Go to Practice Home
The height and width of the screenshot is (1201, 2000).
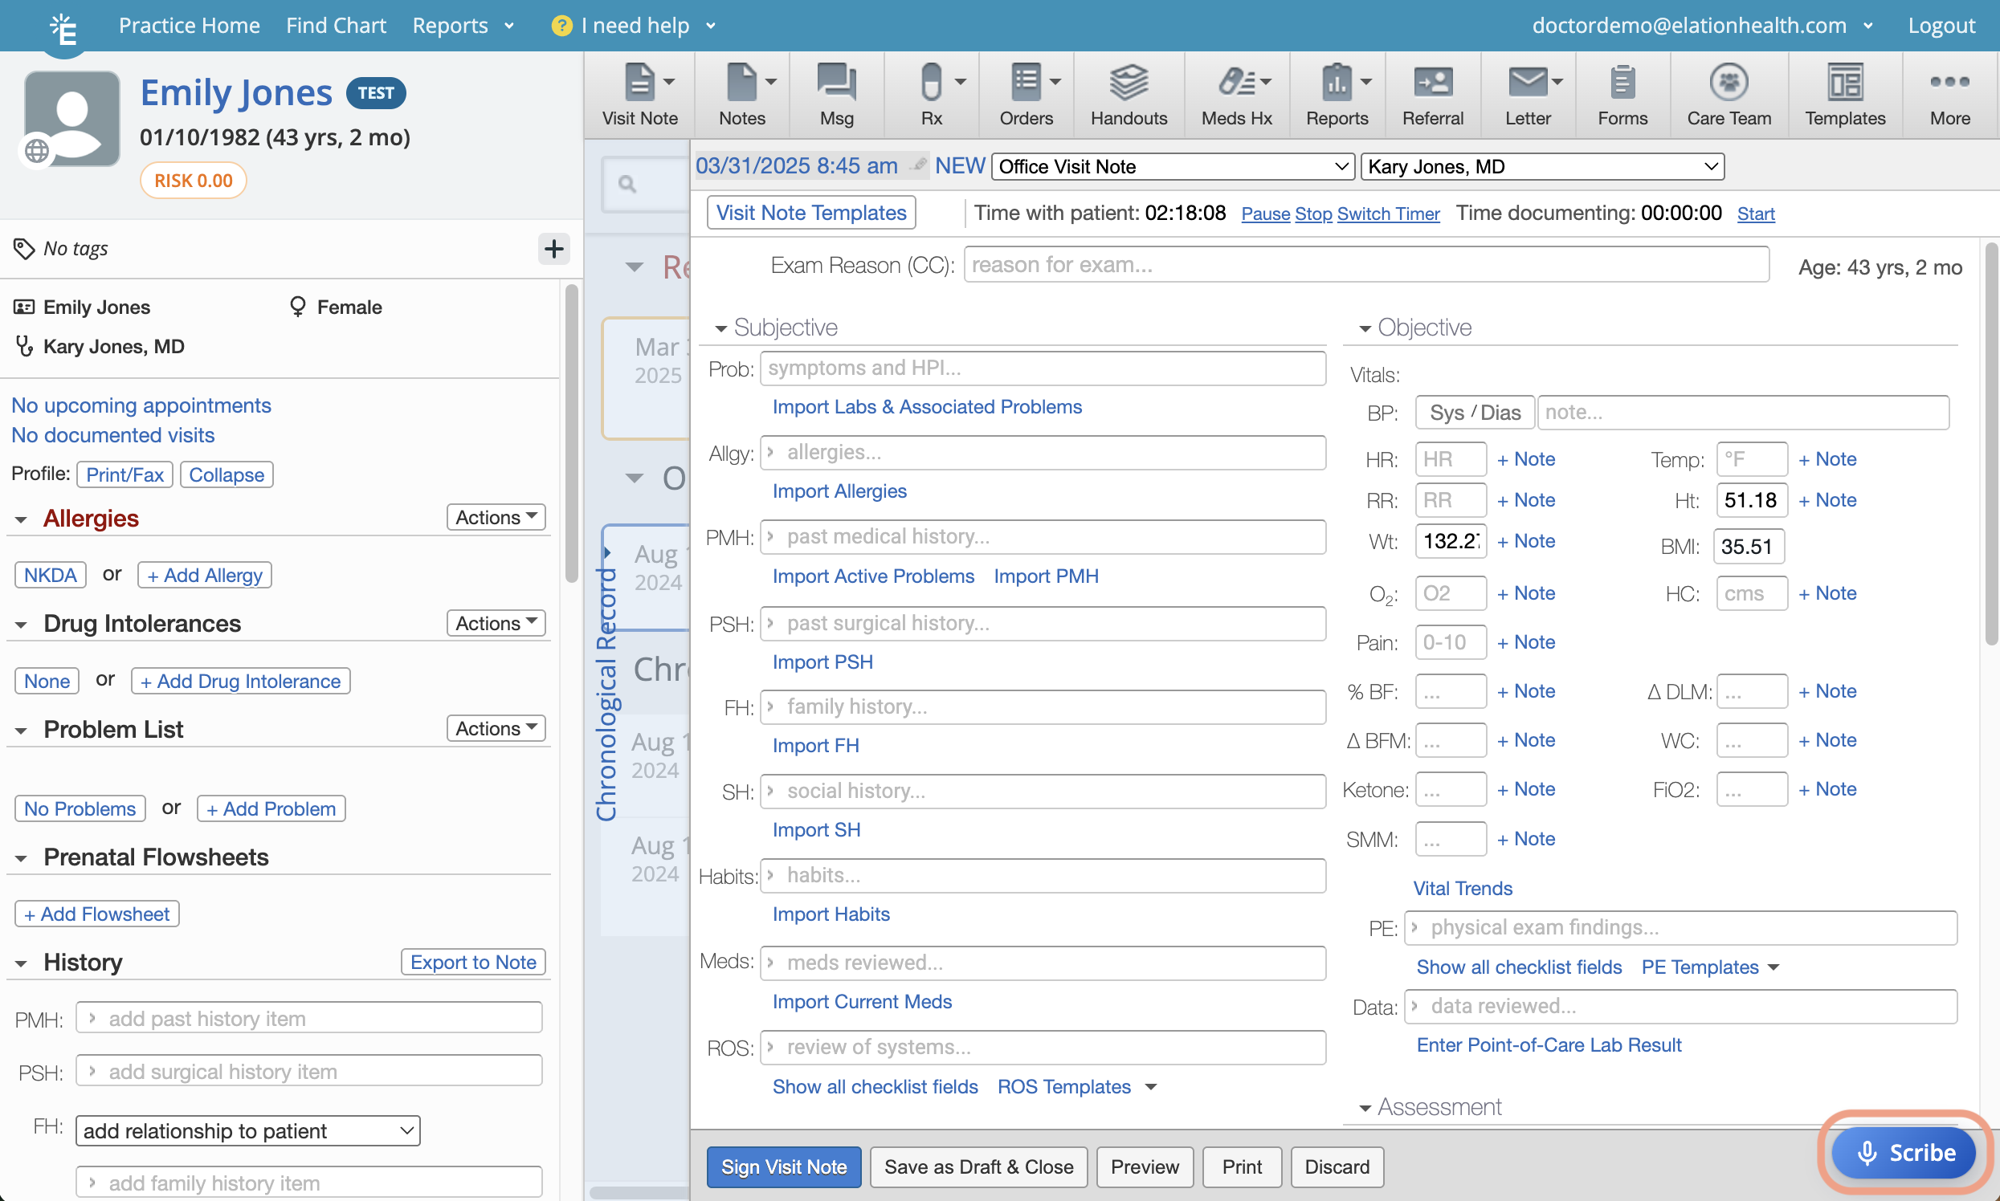189,25
